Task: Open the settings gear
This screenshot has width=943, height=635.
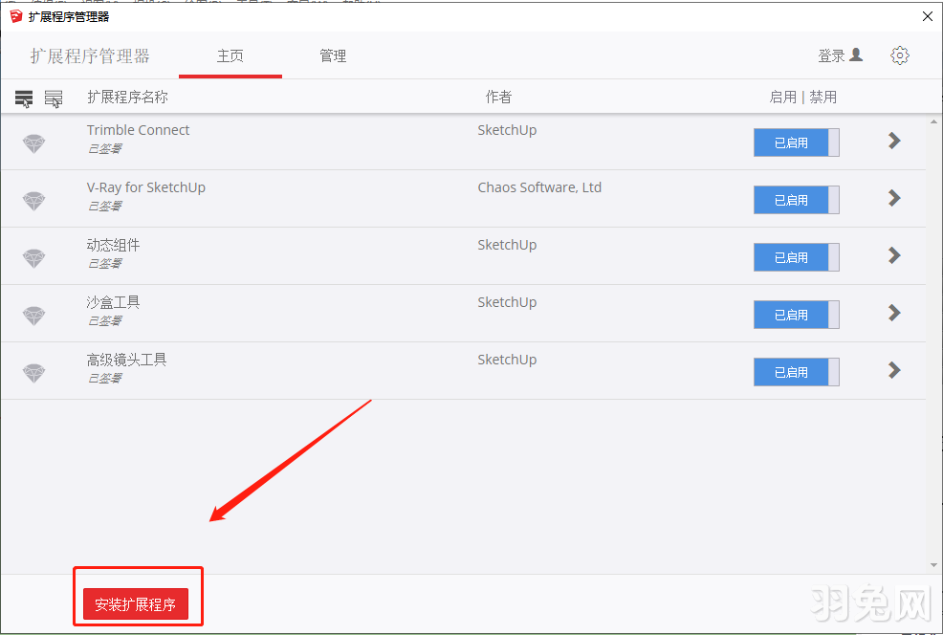Action: click(899, 55)
